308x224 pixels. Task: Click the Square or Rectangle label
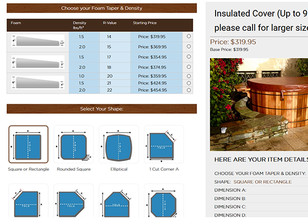(29, 169)
